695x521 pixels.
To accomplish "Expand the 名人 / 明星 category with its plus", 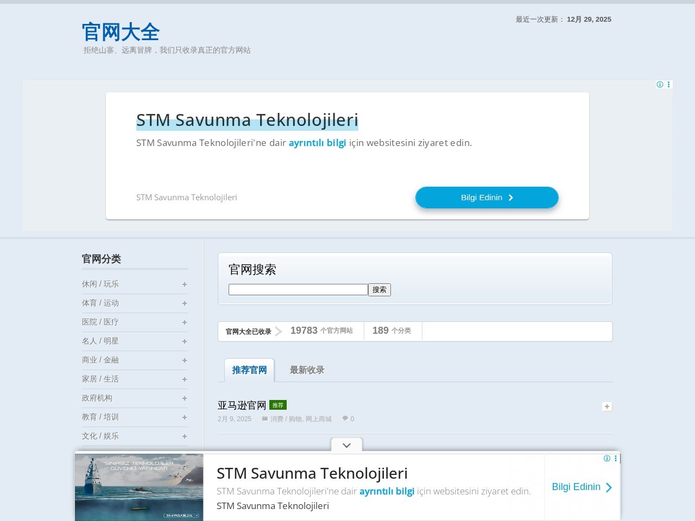I will pyautogui.click(x=185, y=341).
